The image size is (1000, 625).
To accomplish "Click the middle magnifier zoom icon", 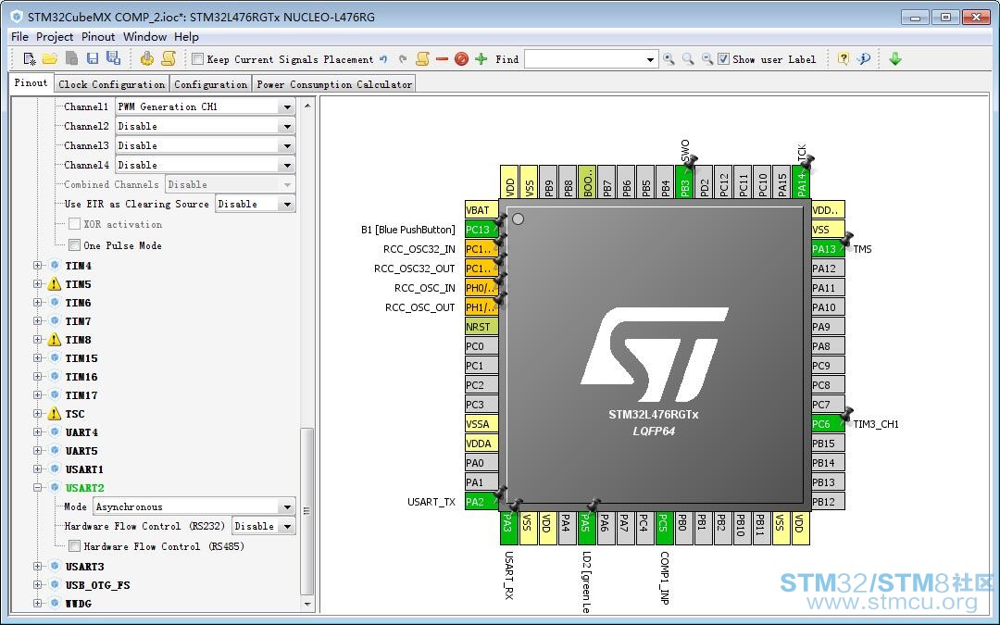I will [x=687, y=59].
